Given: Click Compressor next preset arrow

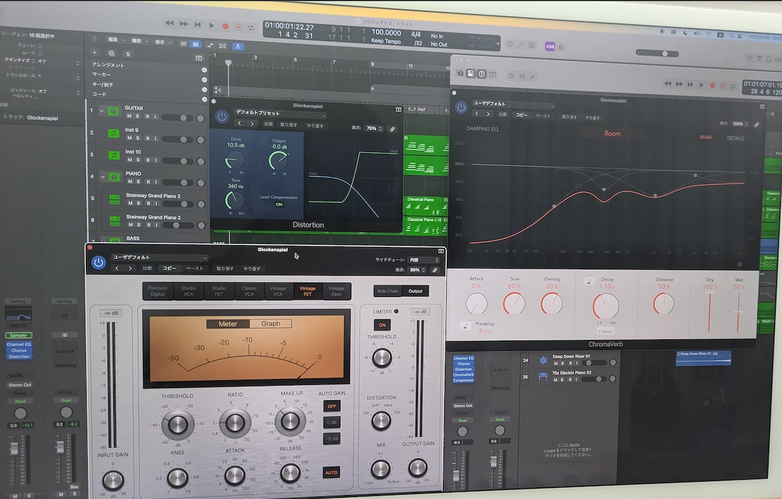Looking at the screenshot, I should (x=130, y=268).
